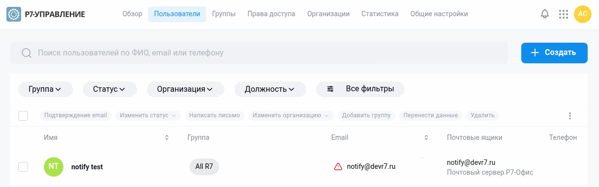Image resolution: width=599 pixels, height=187 pixels.
Task: Select the Пользователи tab
Action: 177,14
